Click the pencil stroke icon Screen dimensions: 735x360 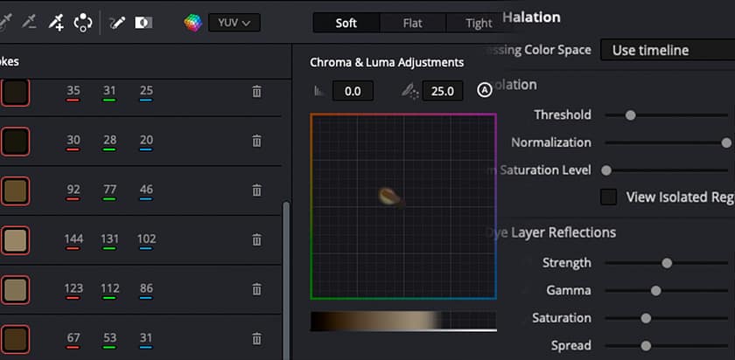pos(116,23)
